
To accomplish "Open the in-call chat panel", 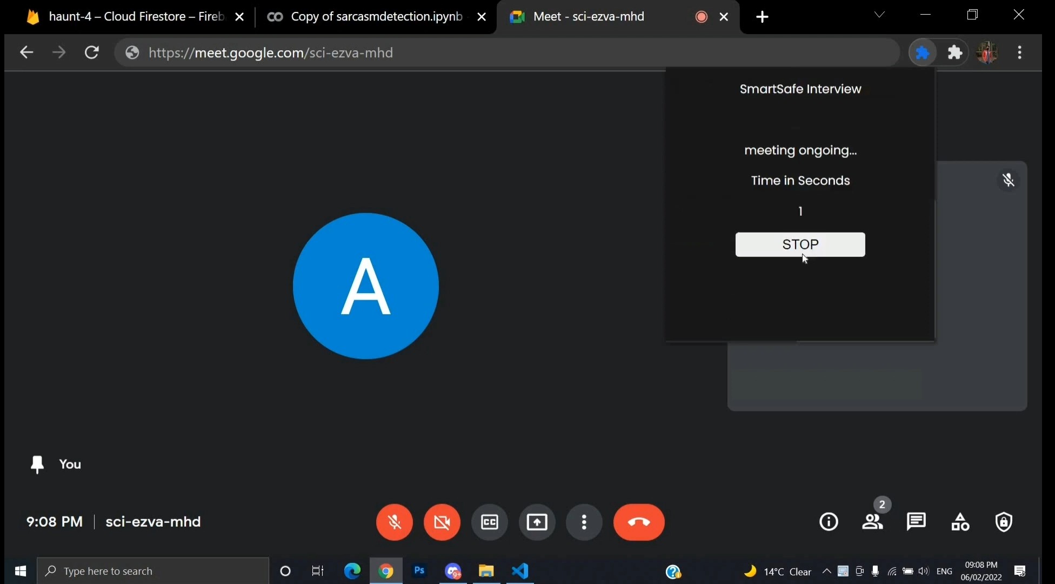I will point(916,522).
